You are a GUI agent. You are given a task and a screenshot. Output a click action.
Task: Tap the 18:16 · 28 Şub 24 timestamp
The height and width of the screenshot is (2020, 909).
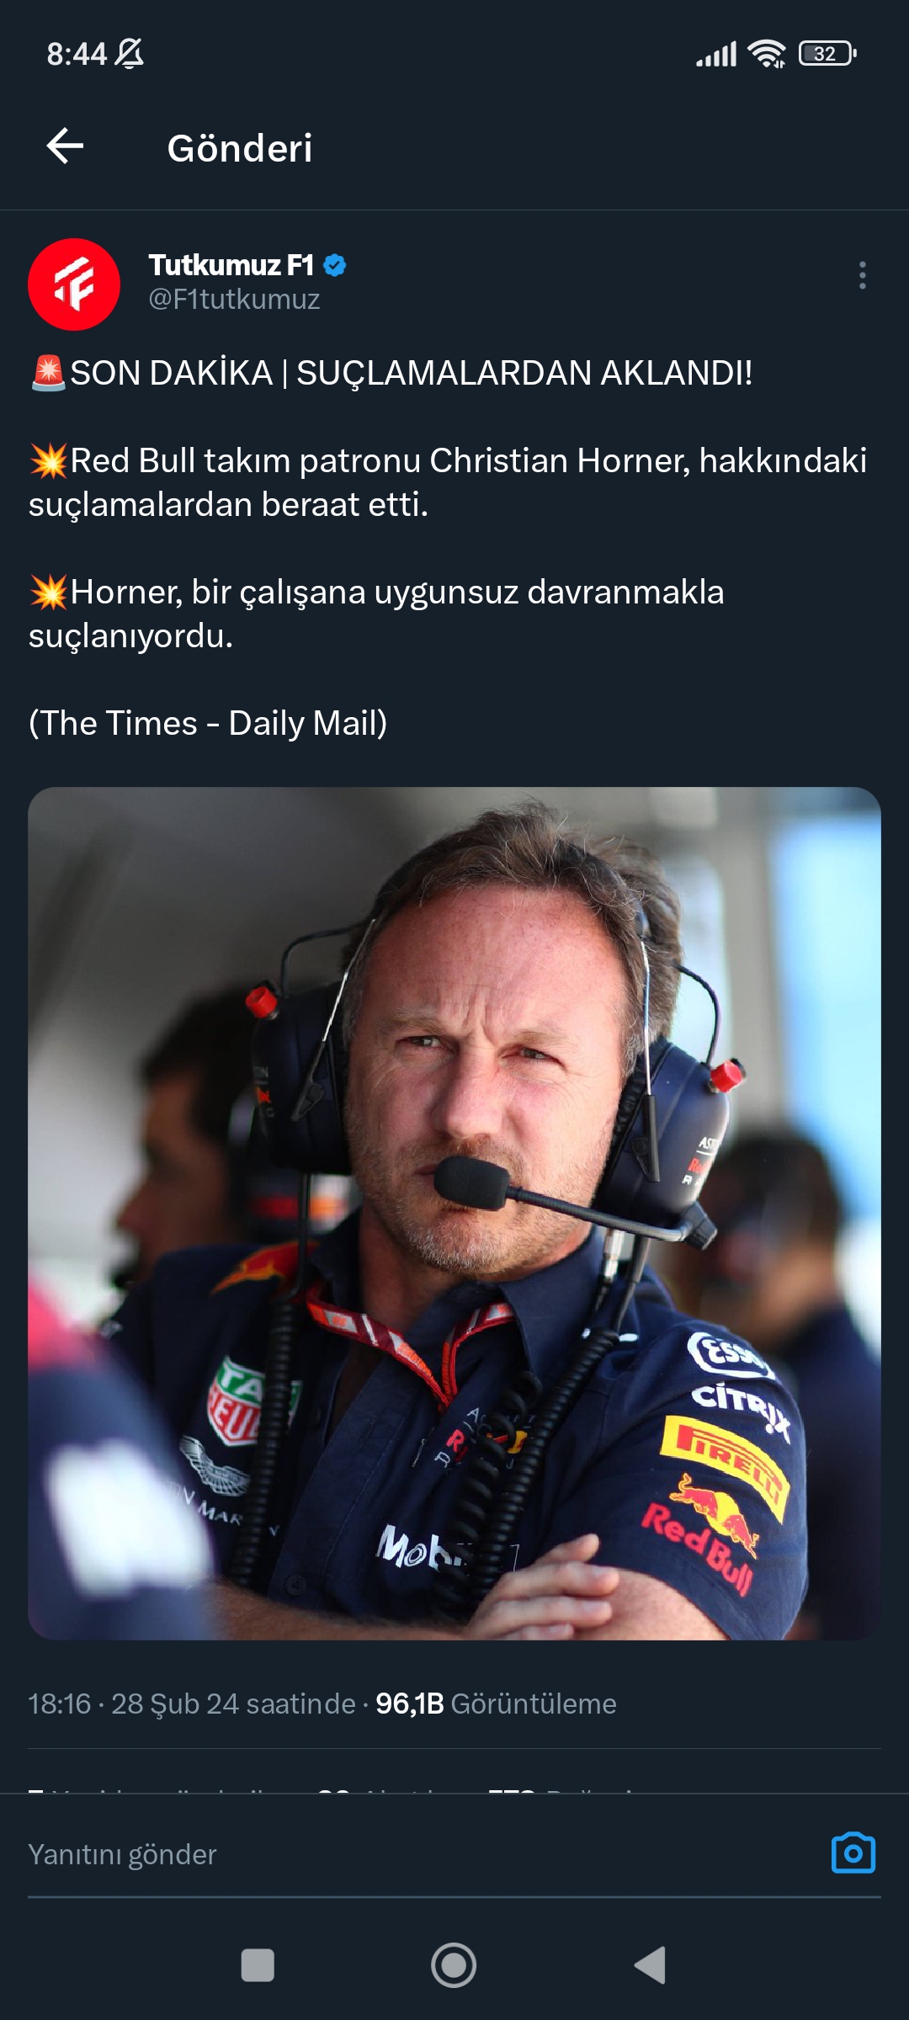[x=192, y=1704]
